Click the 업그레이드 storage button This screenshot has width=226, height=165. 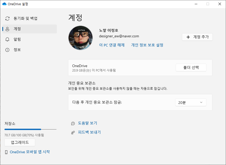pos(20,143)
